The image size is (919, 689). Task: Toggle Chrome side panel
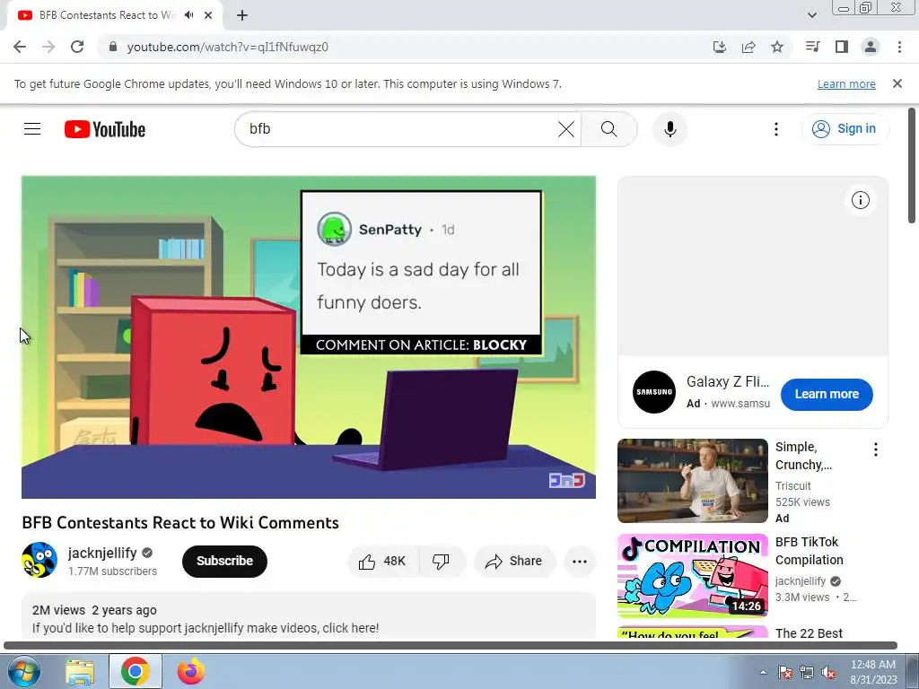[842, 47]
